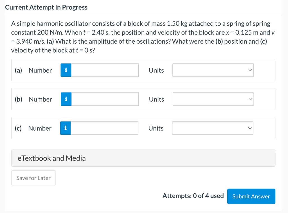This screenshot has width=288, height=213.
Task: Click the "(c) Number" label
Action: point(33,128)
